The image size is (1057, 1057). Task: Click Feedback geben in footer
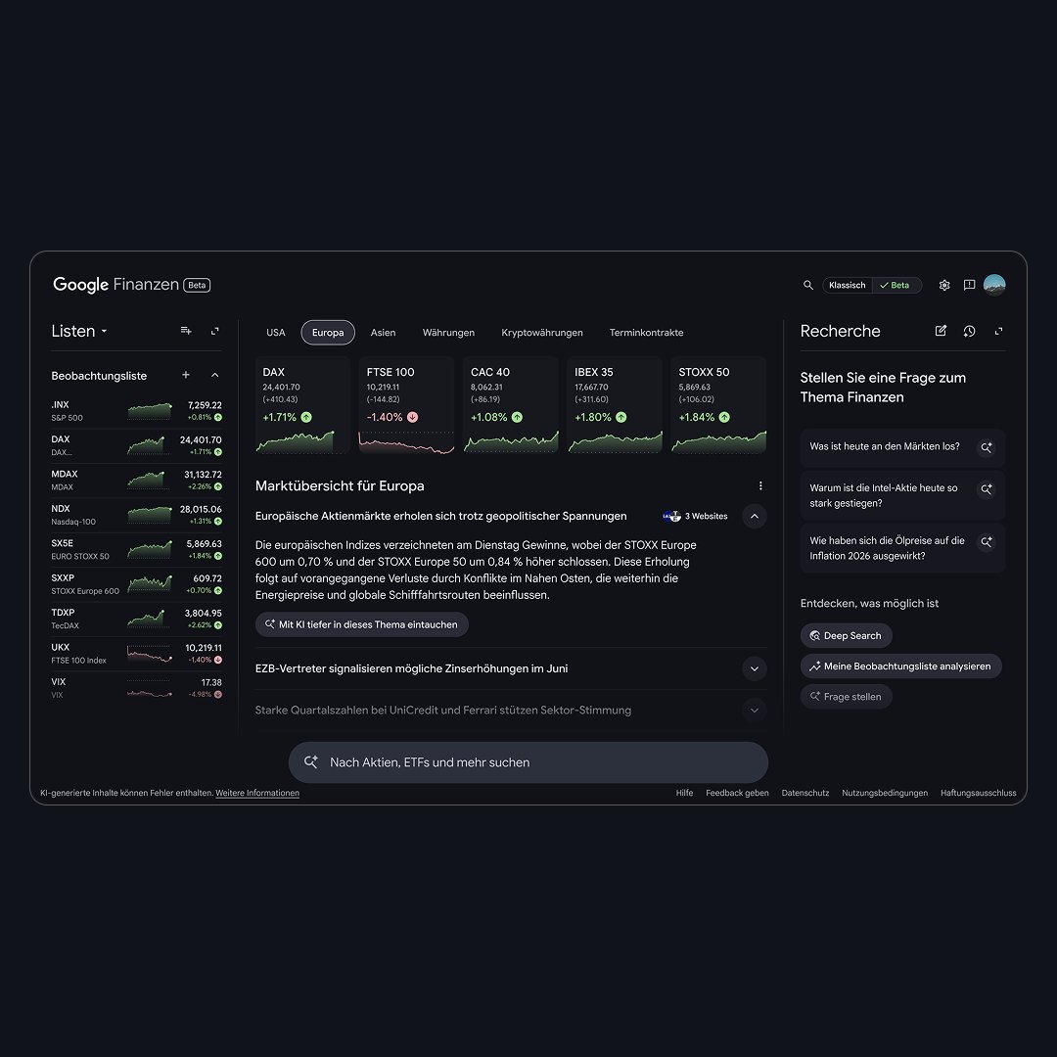[x=737, y=793]
